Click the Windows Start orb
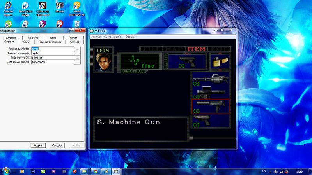The width and height of the screenshot is (312, 175). pyautogui.click(x=6, y=171)
